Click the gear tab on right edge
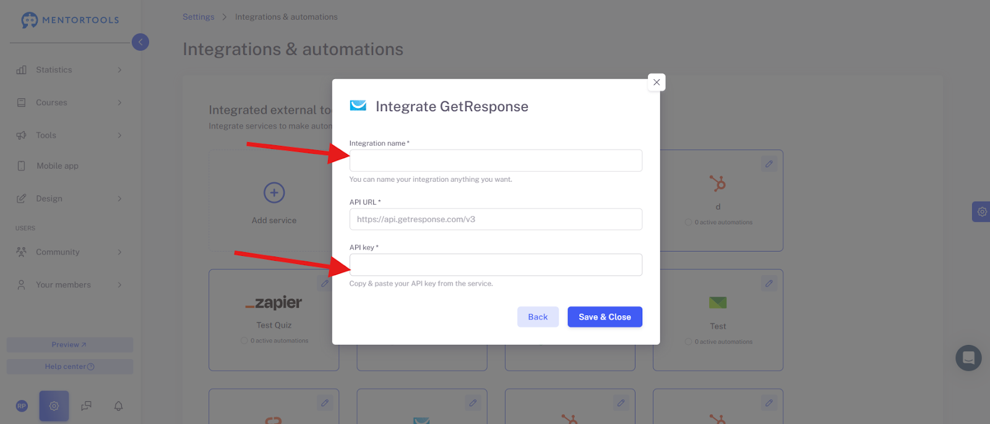 tap(981, 211)
